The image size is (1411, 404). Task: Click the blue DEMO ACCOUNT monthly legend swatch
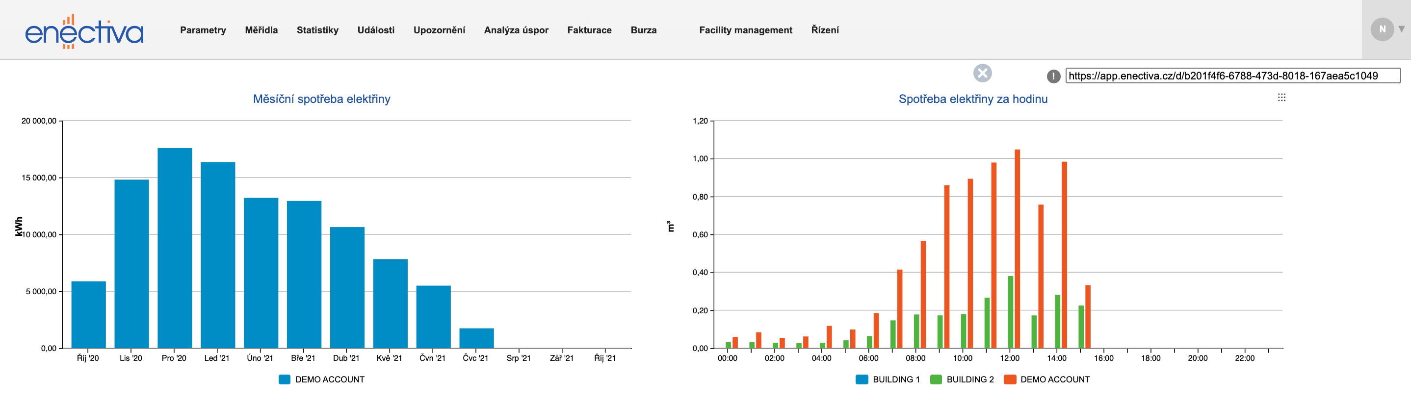[284, 379]
